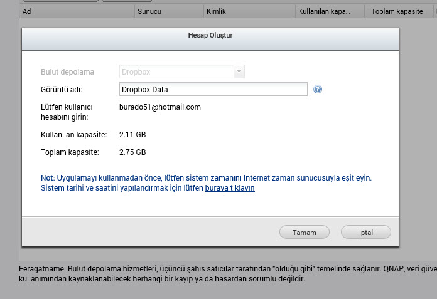Viewport: 437px width, 299px height.
Task: Click the Bulut depolama label
Action: 68,72
